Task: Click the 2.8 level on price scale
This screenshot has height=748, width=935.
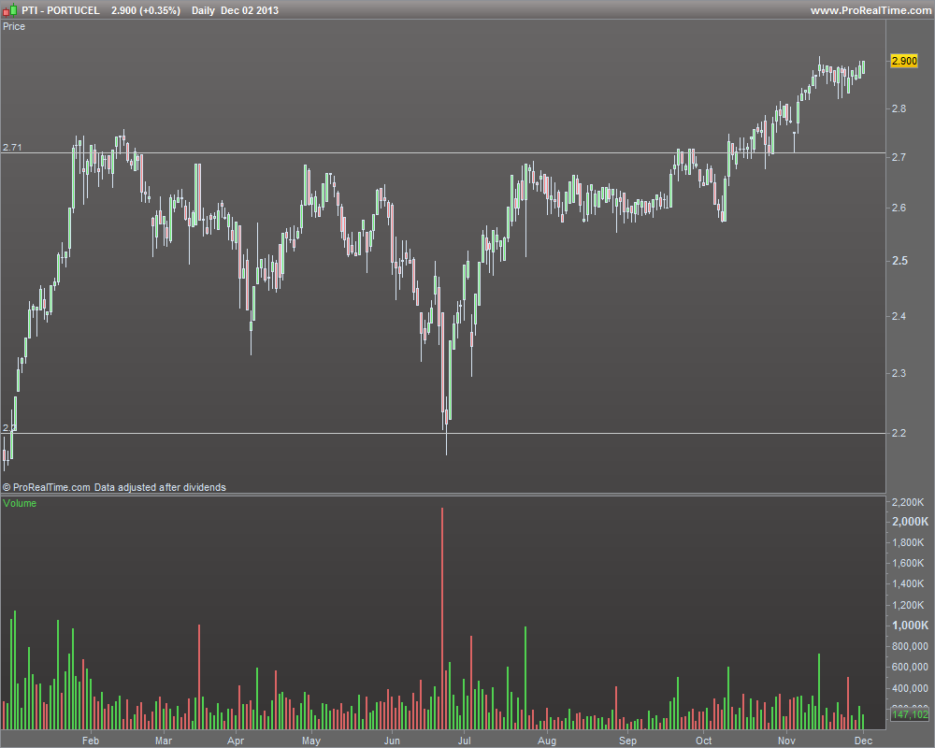Action: 899,108
